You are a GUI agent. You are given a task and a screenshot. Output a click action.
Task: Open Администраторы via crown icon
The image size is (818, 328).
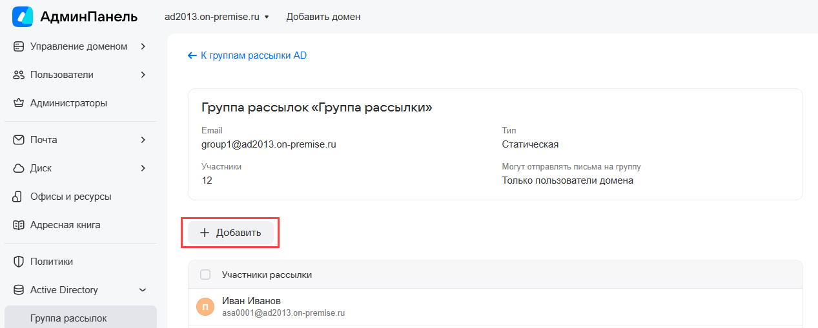click(x=19, y=103)
